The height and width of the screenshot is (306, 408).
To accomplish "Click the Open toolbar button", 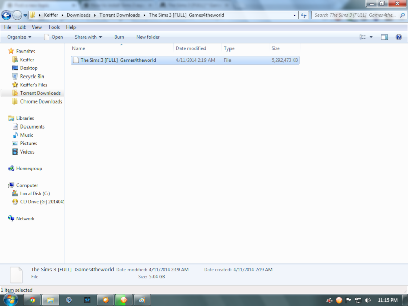I will [x=54, y=37].
